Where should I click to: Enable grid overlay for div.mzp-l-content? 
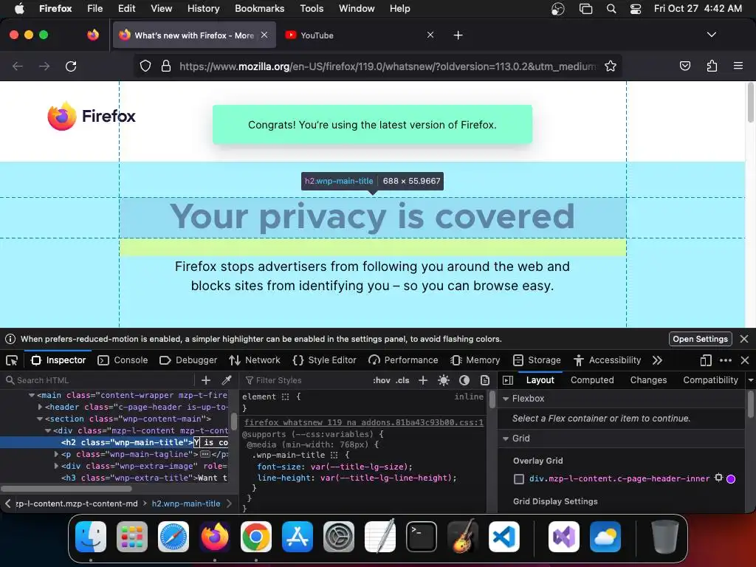coord(519,478)
